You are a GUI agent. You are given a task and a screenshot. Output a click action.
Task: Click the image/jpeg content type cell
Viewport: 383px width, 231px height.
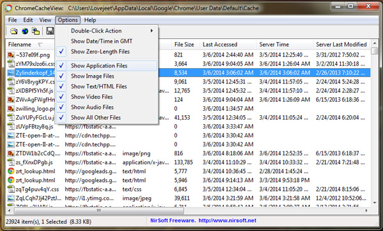tap(137, 199)
